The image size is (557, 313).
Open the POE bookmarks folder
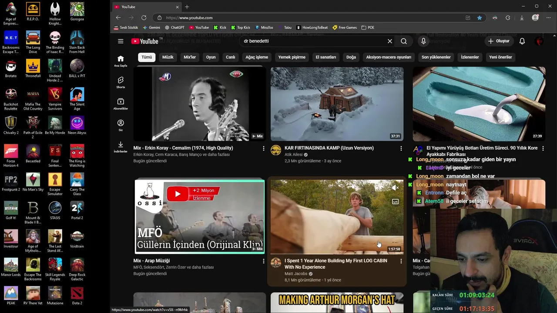368,27
